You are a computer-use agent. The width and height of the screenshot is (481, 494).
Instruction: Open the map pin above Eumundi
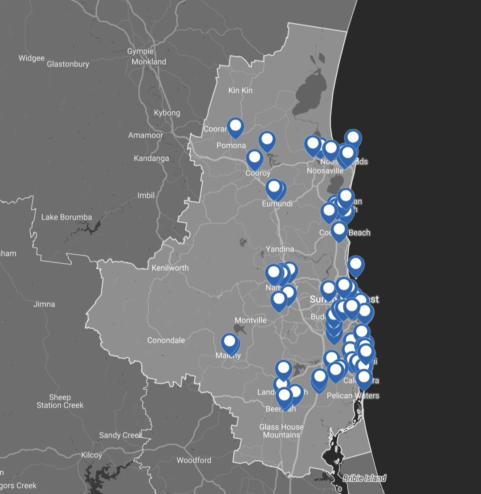coord(274,188)
